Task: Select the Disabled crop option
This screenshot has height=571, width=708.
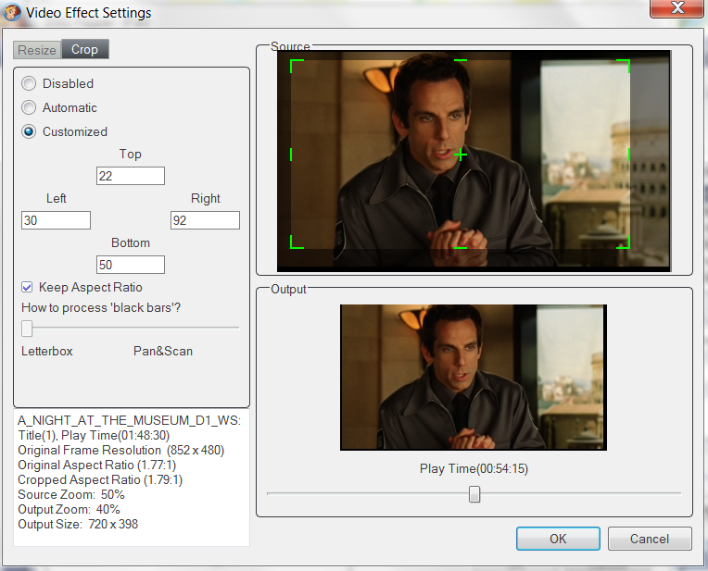Action: (x=29, y=83)
